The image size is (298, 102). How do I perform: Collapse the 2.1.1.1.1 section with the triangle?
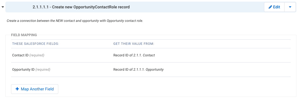pyautogui.click(x=3, y=7)
